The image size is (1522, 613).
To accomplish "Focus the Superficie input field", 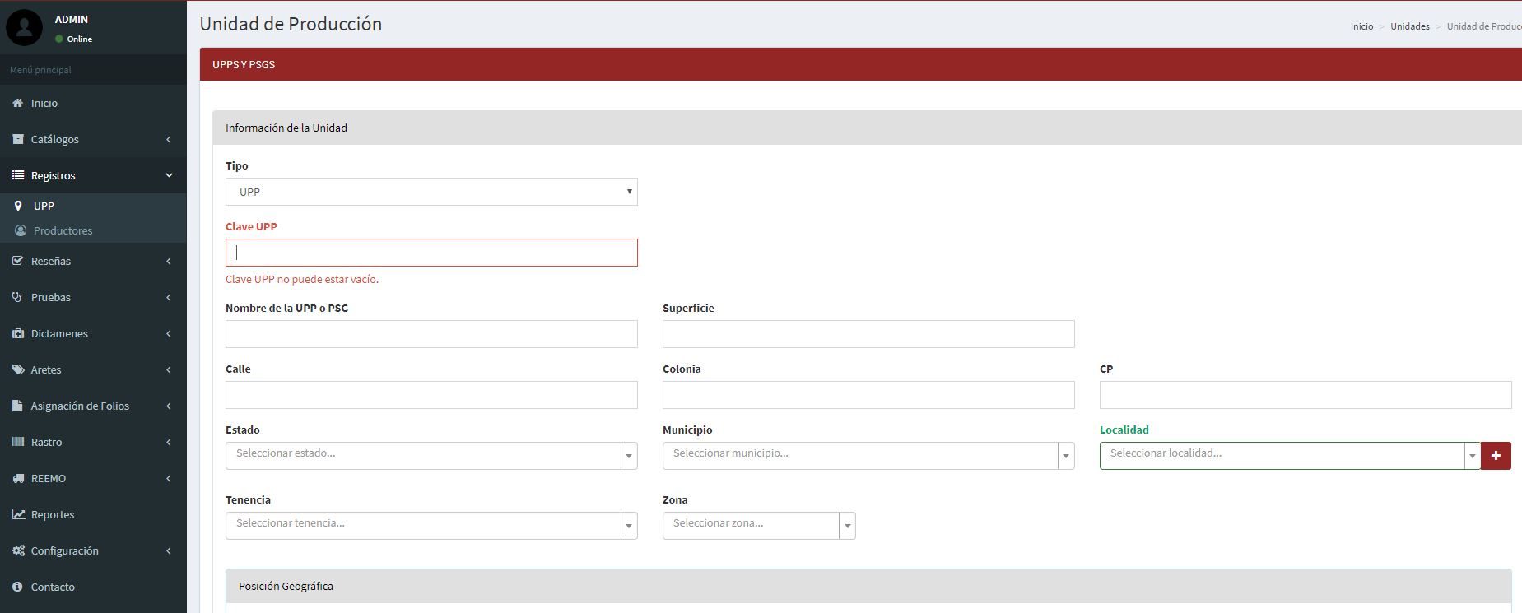I will [868, 334].
